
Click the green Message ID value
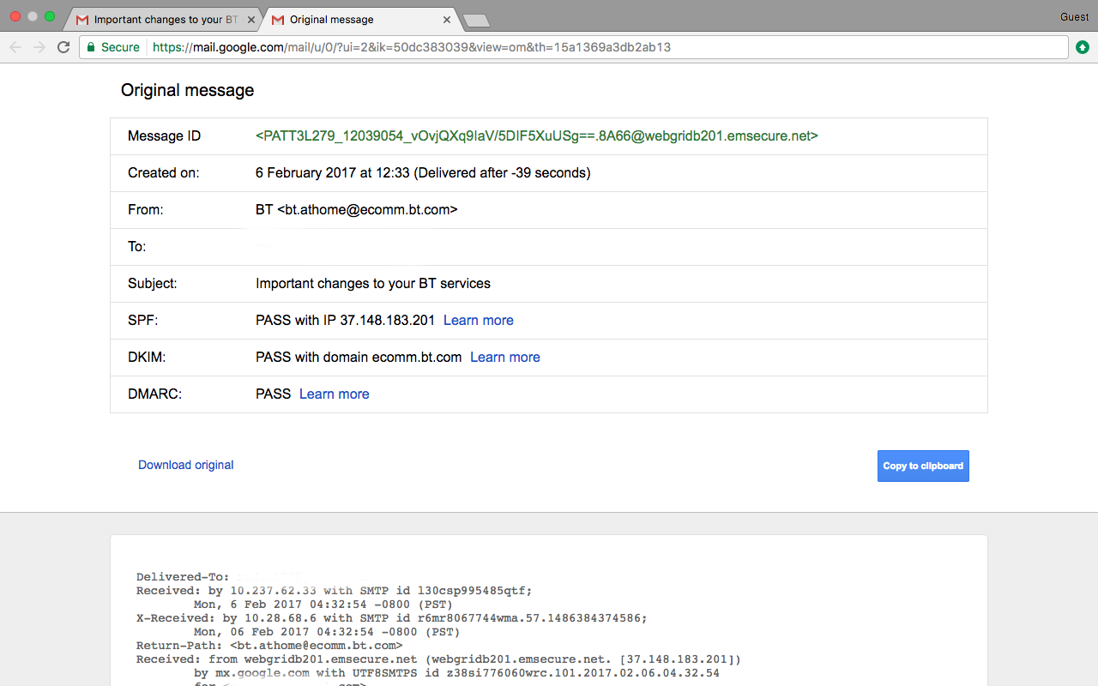click(536, 135)
